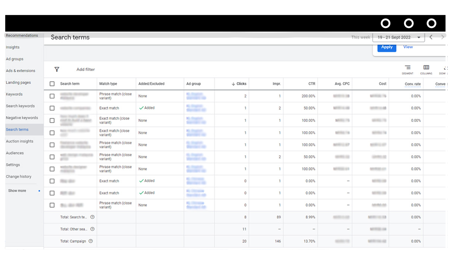Viewport: 453px width, 264px height.
Task: Go to next date range arrow
Action: pyautogui.click(x=443, y=37)
